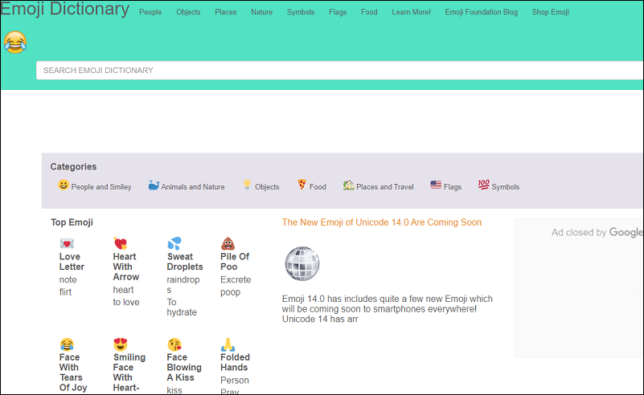Click the 'poop' meaning under Pile Of Poo
This screenshot has width=644, height=395.
[x=231, y=292]
